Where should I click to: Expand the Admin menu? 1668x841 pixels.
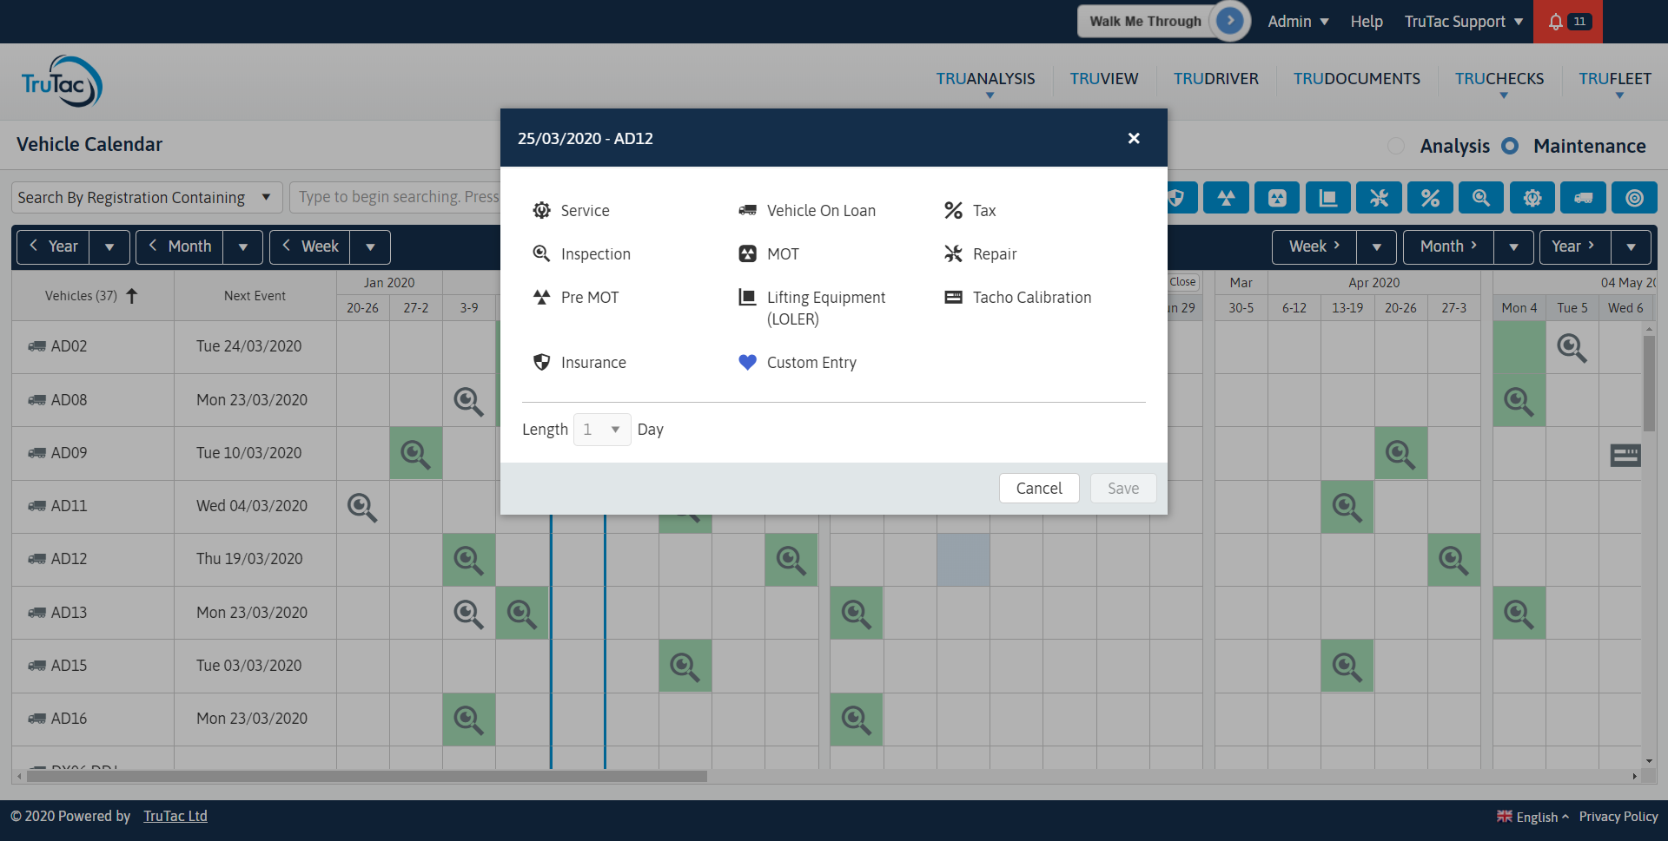(x=1298, y=22)
